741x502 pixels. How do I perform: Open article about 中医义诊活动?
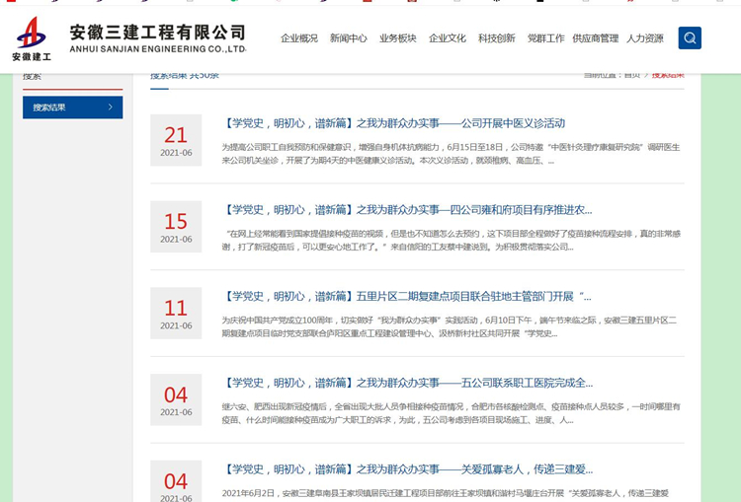point(395,123)
